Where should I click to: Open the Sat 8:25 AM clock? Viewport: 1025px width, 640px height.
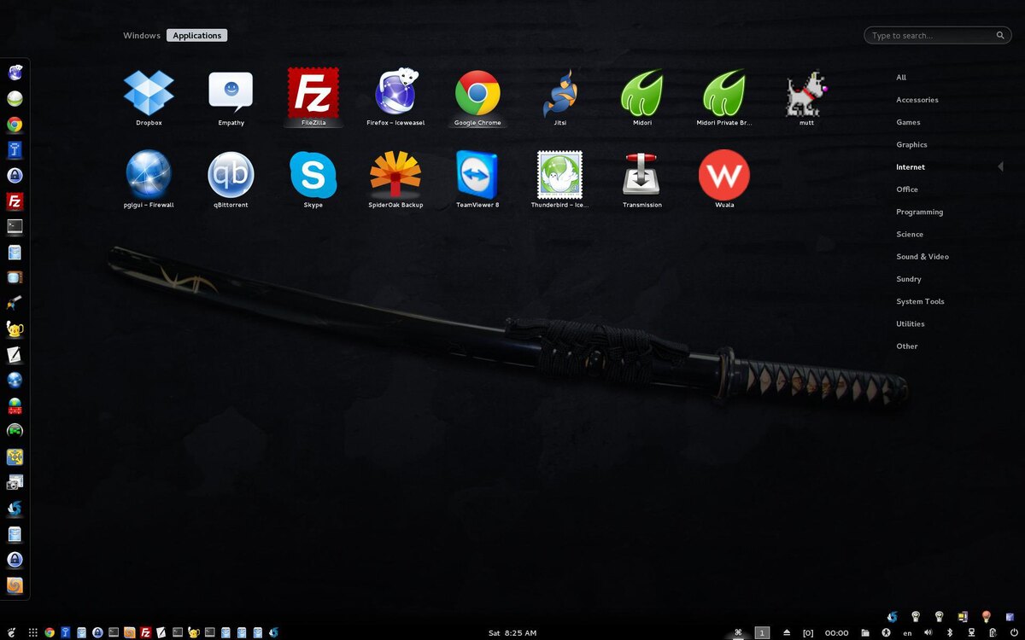point(512,633)
